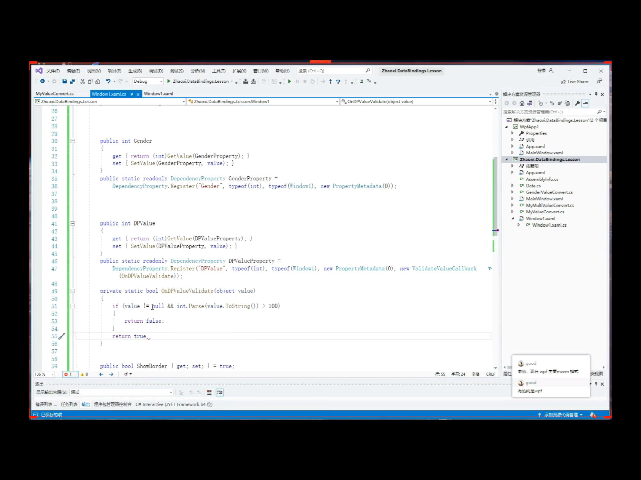The image size is (641, 480).
Task: Click the Save All toolbar icon
Action: tap(72, 81)
